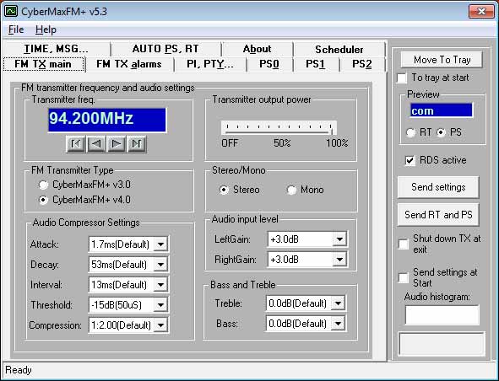Click the blue Preview text display
This screenshot has width=499, height=381.
[x=442, y=110]
